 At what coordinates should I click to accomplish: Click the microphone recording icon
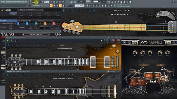pyautogui.click(x=115, y=2)
